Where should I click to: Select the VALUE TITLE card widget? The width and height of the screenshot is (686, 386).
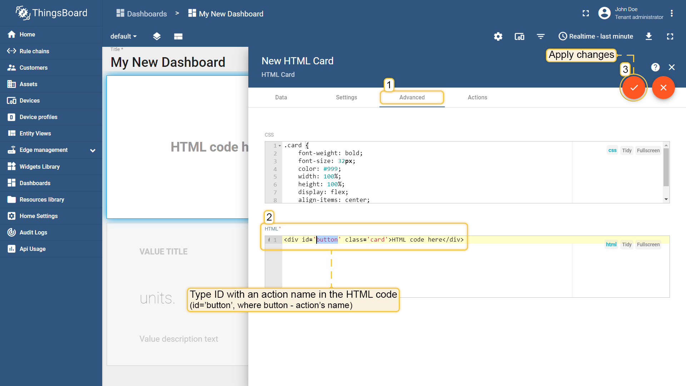pyautogui.click(x=178, y=295)
